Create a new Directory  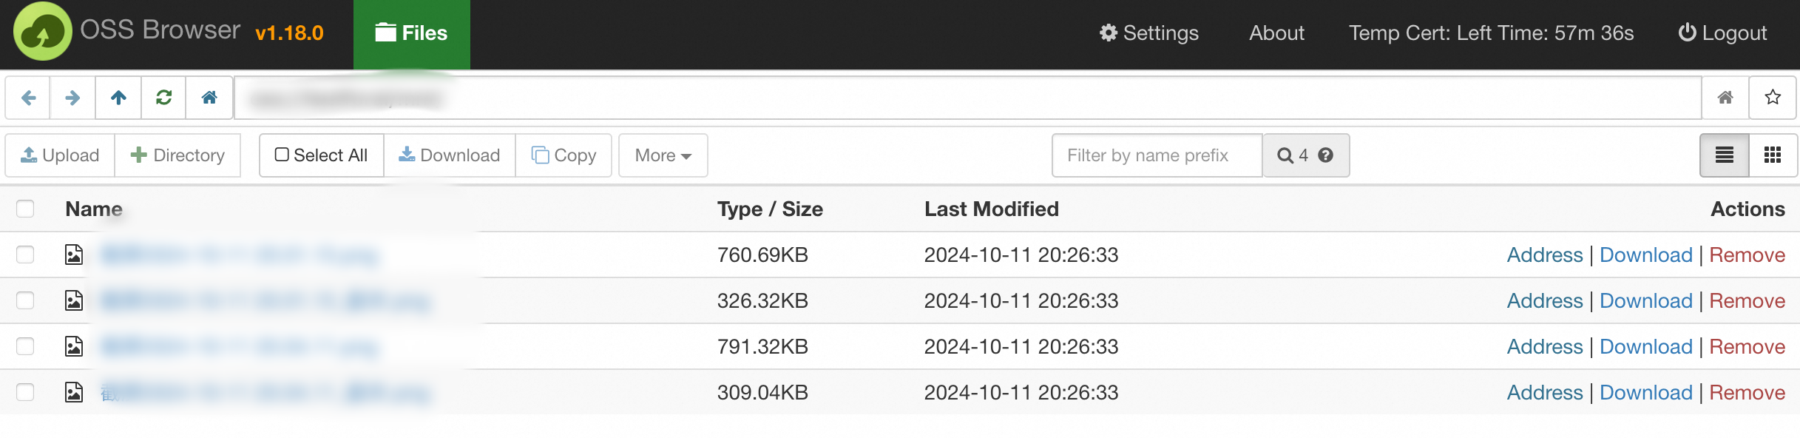[x=177, y=155]
